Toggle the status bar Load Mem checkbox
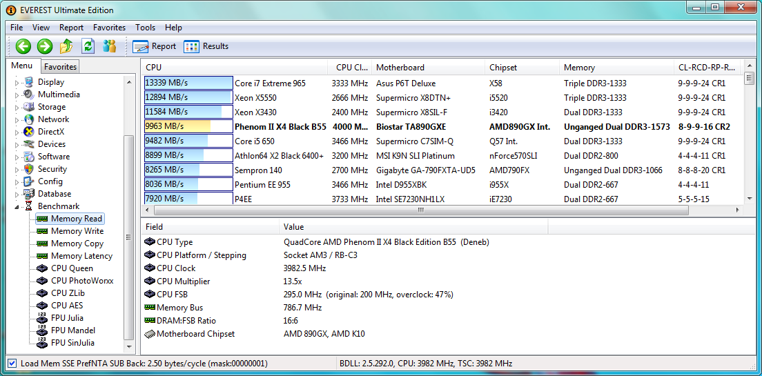 pyautogui.click(x=12, y=363)
